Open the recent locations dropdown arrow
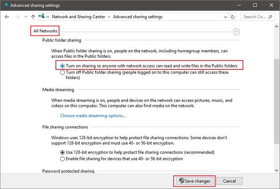280x189 pixels. click(x=25, y=17)
